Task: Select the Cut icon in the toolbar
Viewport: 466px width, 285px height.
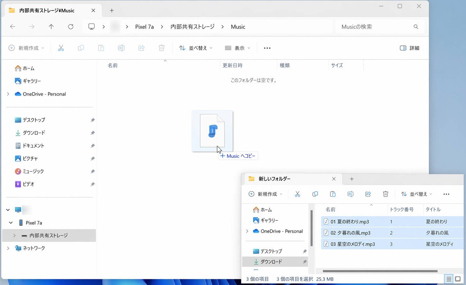Action: click(x=61, y=48)
